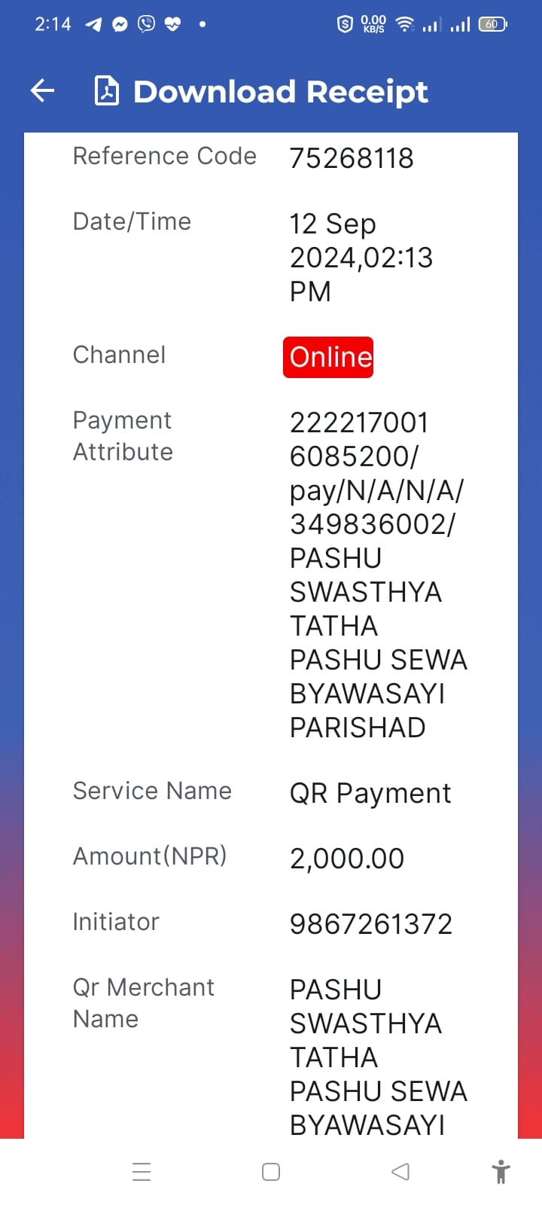Tap the battery level indicator

point(493,24)
